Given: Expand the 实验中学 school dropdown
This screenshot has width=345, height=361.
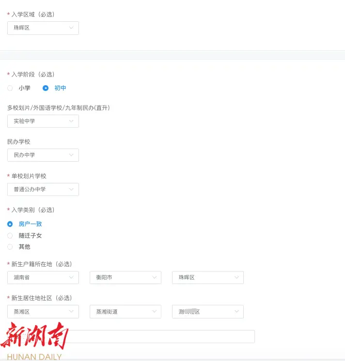Looking at the screenshot, I should click(x=43, y=121).
